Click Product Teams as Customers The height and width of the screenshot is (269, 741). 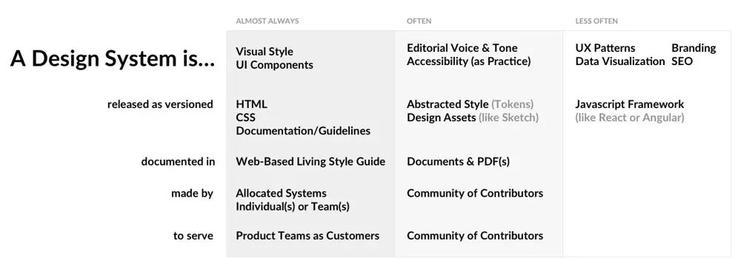(x=308, y=236)
